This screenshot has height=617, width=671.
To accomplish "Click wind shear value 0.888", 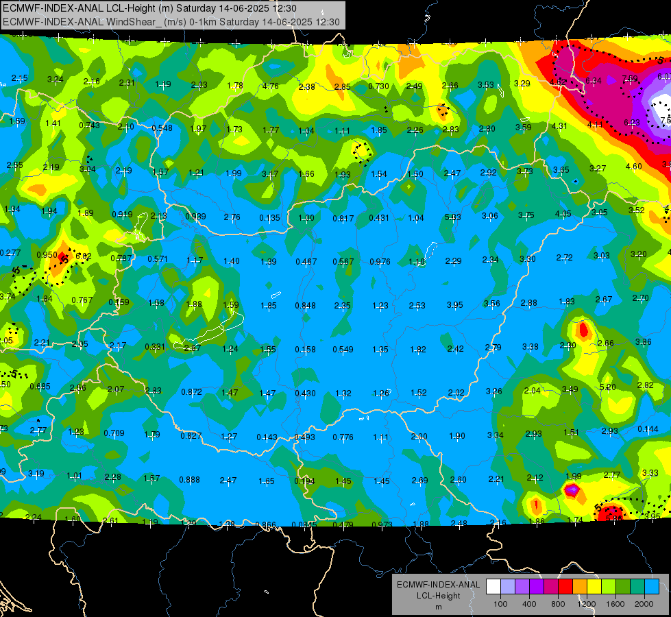I will point(190,480).
